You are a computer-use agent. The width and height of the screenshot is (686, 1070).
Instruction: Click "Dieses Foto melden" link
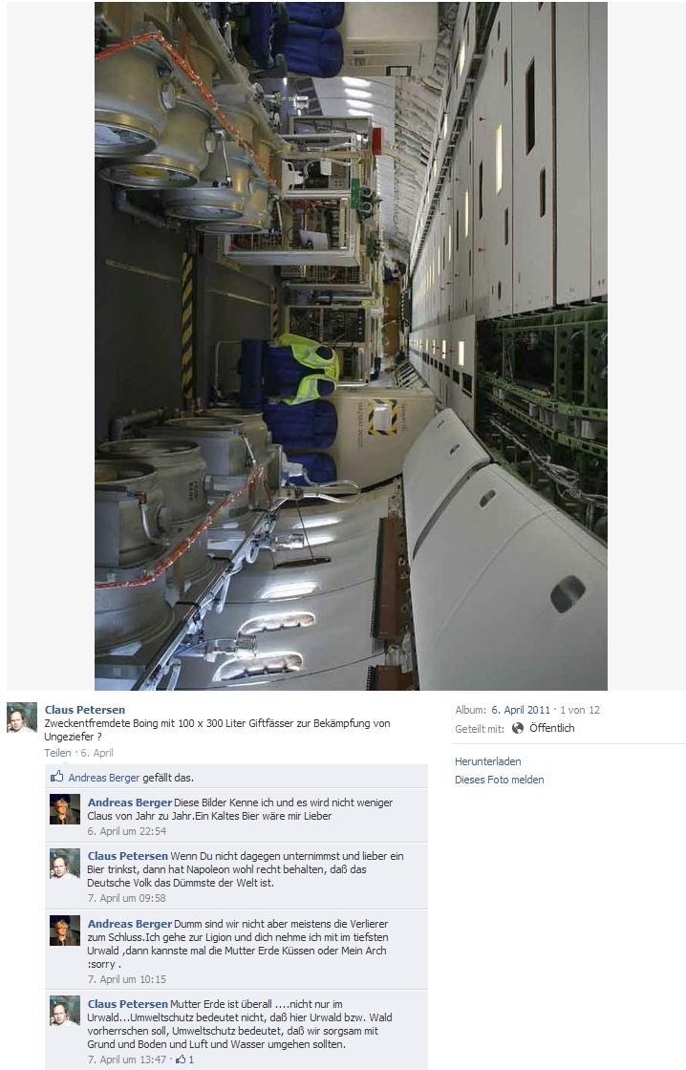[x=500, y=780]
